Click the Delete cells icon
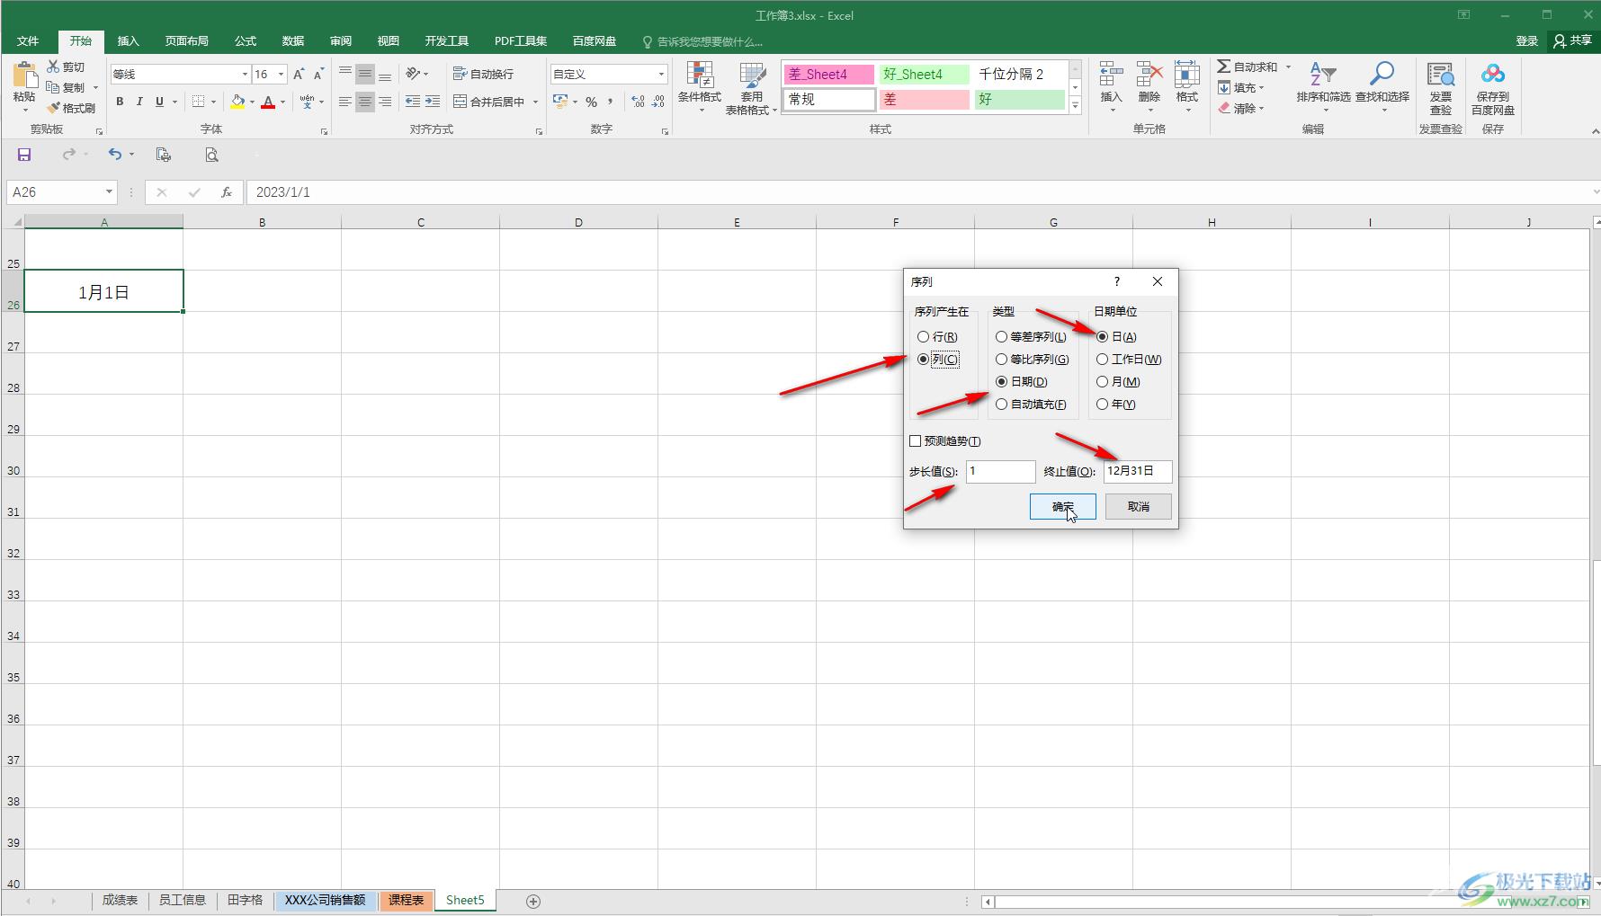 1149,75
